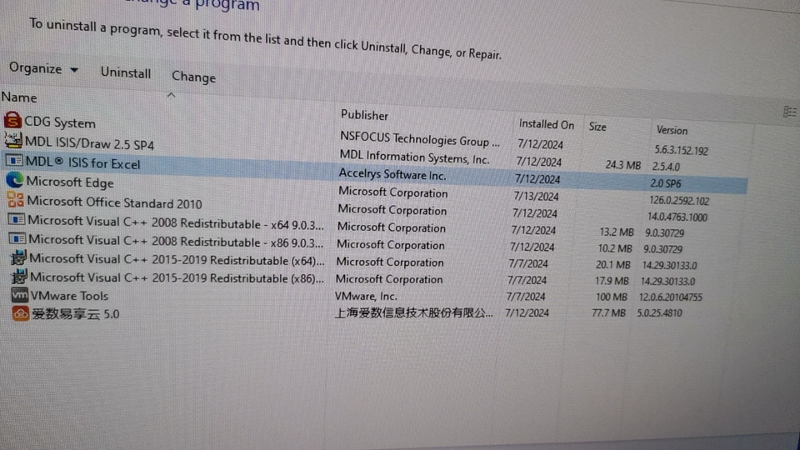This screenshot has width=800, height=450.
Task: Click the MDL ISIS/Draw 2.5 SP4 icon
Action: [13, 142]
